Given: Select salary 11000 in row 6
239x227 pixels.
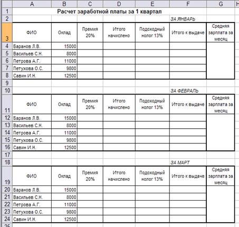Looking at the screenshot, I should [64, 61].
